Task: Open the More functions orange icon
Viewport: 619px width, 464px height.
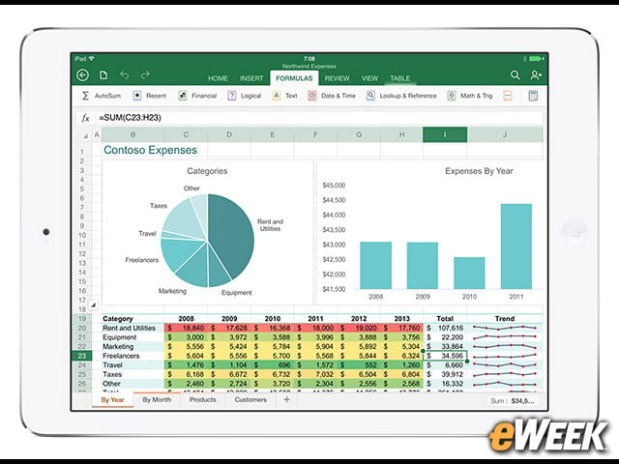Action: pos(508,96)
